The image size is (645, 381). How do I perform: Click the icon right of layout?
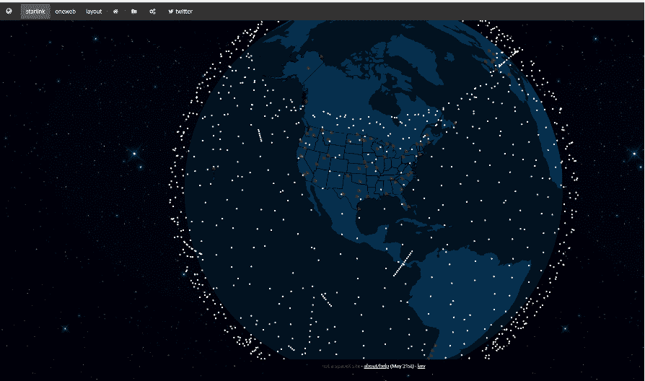(x=115, y=12)
